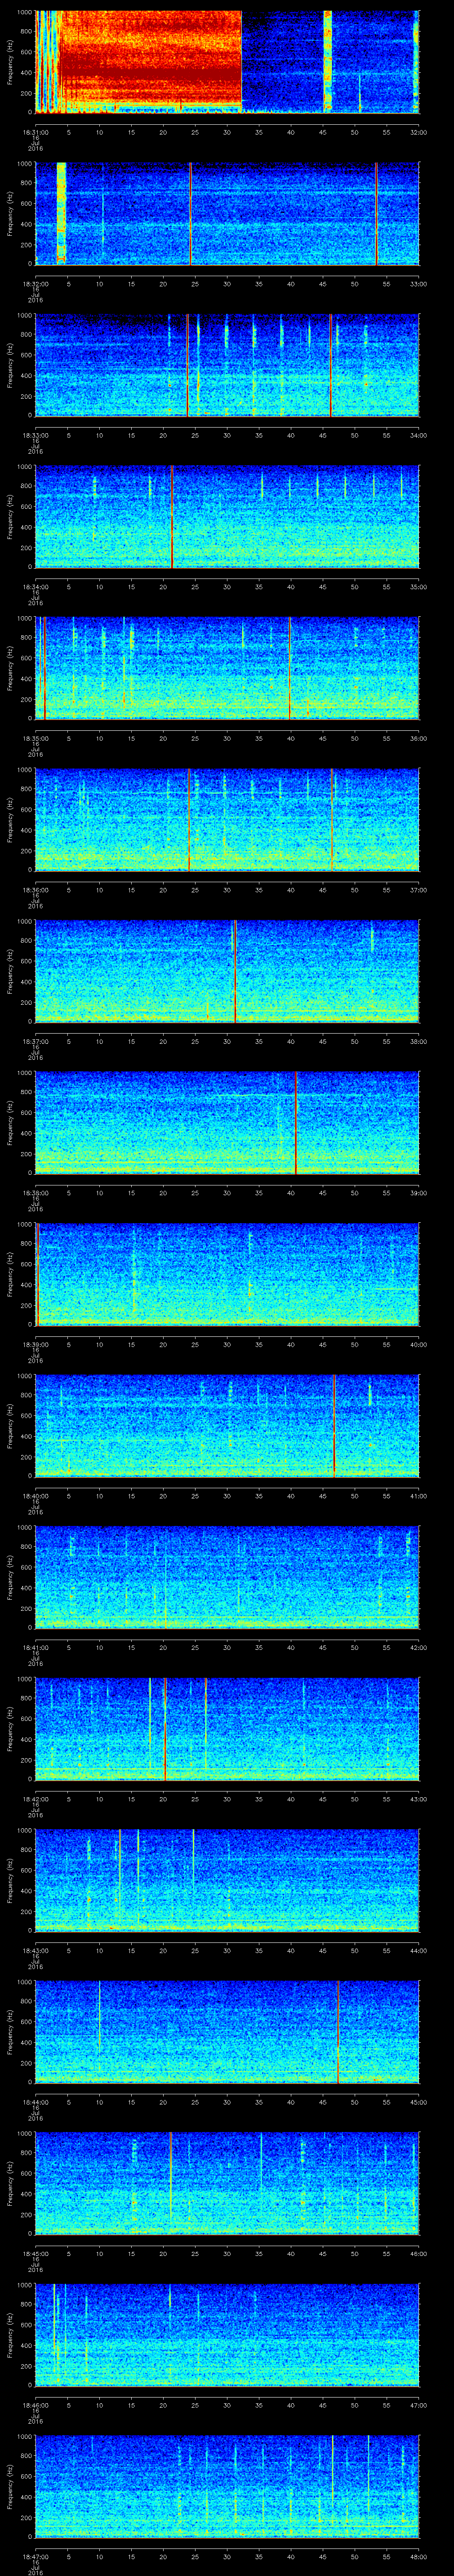This screenshot has width=454, height=2576.
Task: Open the spectrogram spanning 18:37:00 to 18:38:00
Action: click(x=227, y=972)
